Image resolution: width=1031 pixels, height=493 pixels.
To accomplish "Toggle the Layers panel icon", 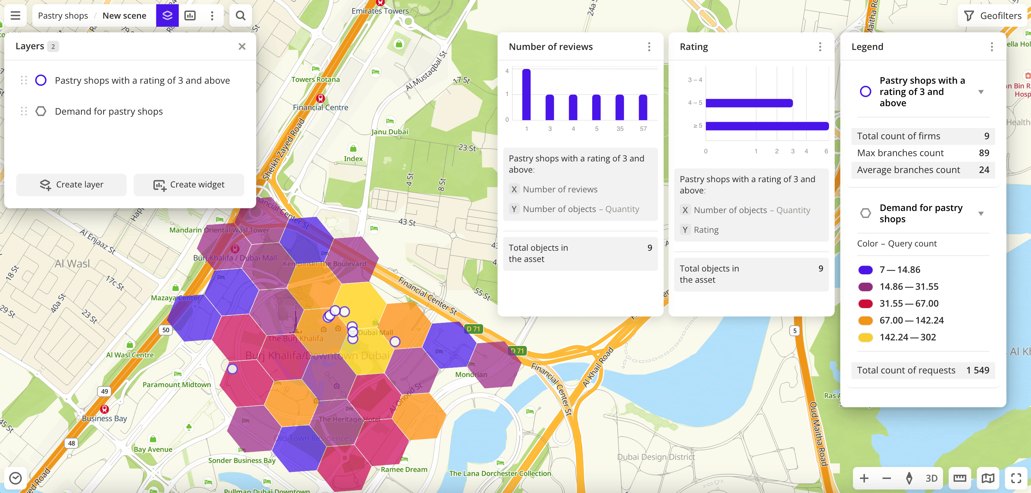I will click(x=167, y=15).
